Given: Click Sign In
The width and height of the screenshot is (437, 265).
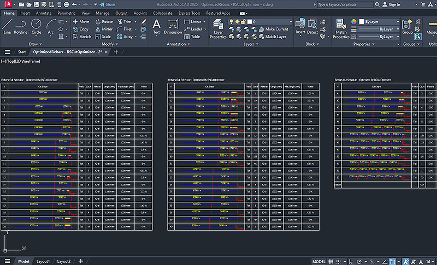Looking at the screenshot, I should click(x=391, y=4).
